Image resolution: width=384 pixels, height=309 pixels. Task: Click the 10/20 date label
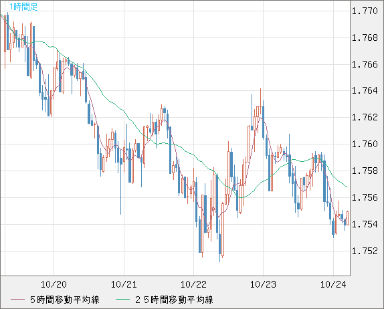(x=54, y=284)
